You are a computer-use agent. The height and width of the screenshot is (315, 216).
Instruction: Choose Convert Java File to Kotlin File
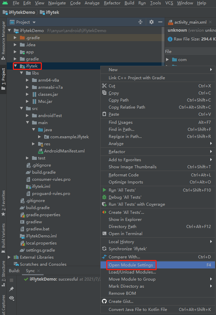point(158,310)
